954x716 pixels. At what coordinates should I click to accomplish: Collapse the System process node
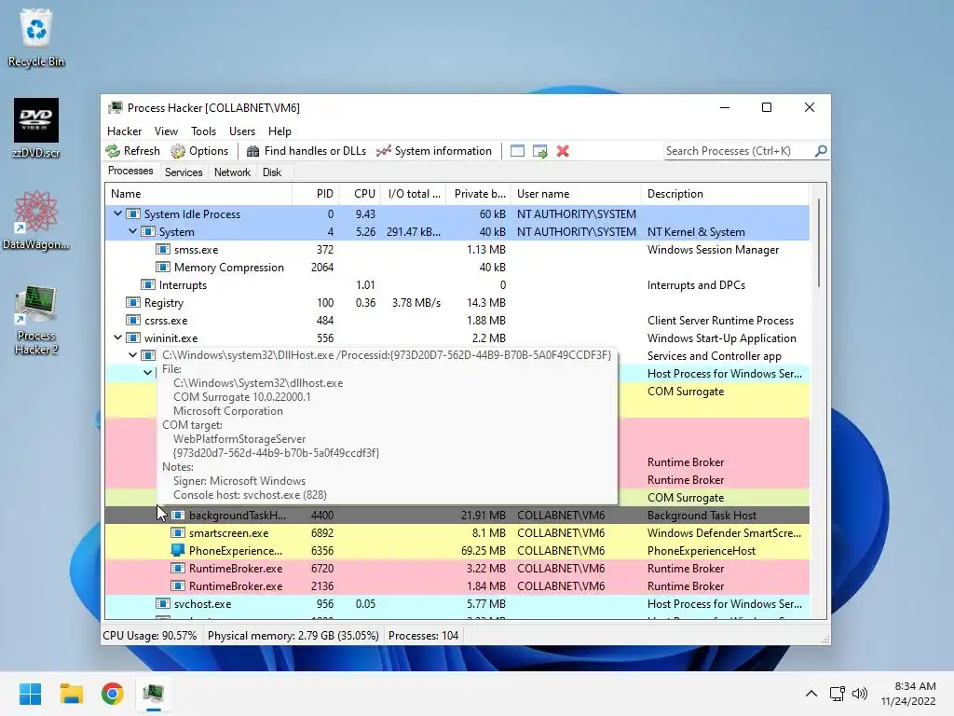click(x=132, y=231)
